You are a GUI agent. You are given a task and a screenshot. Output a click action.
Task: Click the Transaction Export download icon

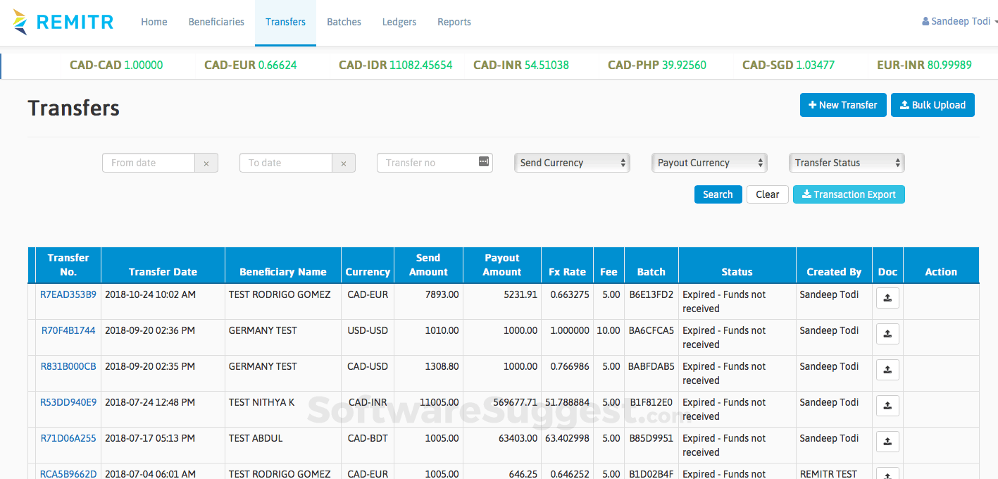coord(807,194)
